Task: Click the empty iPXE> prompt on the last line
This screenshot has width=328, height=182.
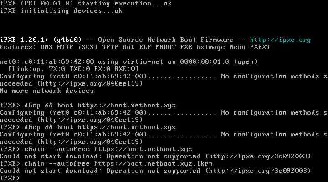Action: 10,178
